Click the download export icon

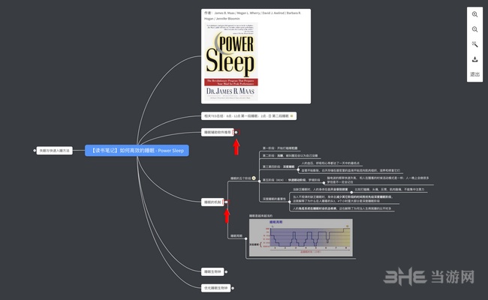pos(474,59)
